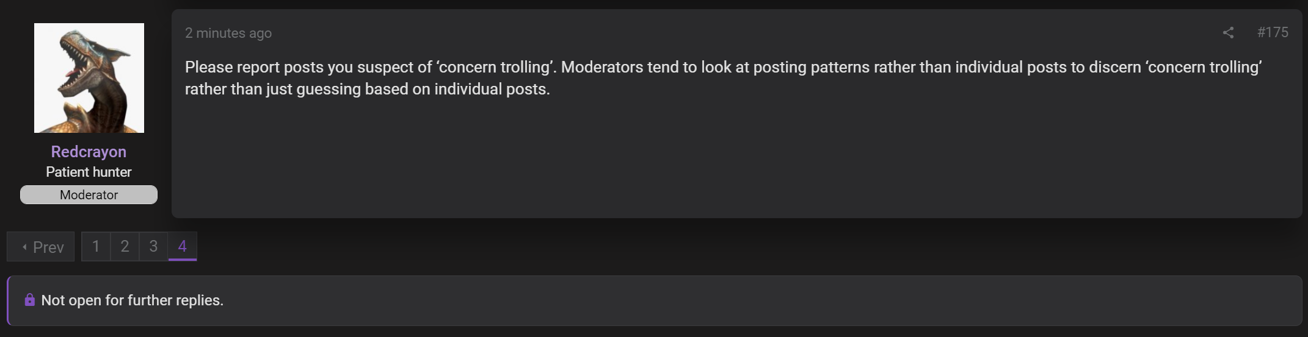1308x337 pixels.
Task: Jump to page 2 of the thread
Action: click(x=125, y=246)
